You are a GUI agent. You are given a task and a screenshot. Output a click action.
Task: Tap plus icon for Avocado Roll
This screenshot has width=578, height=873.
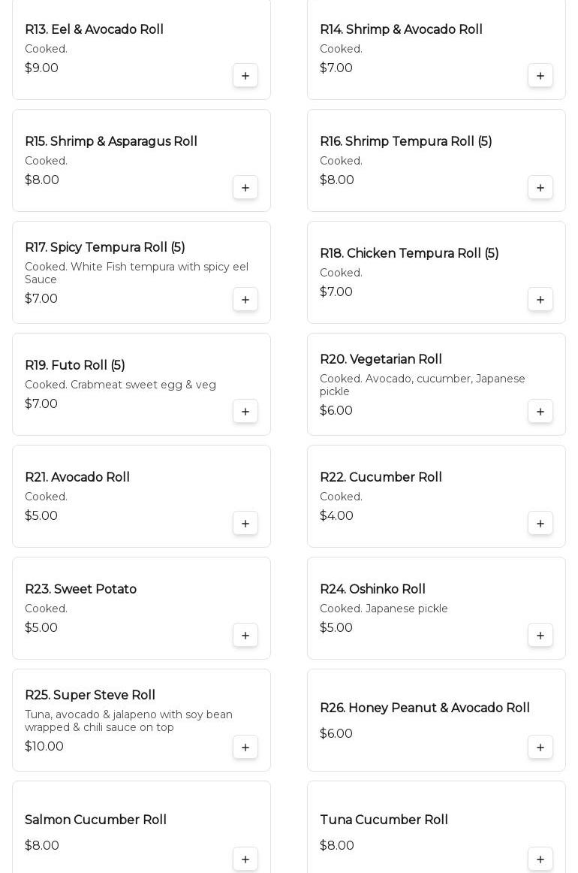pos(245,524)
